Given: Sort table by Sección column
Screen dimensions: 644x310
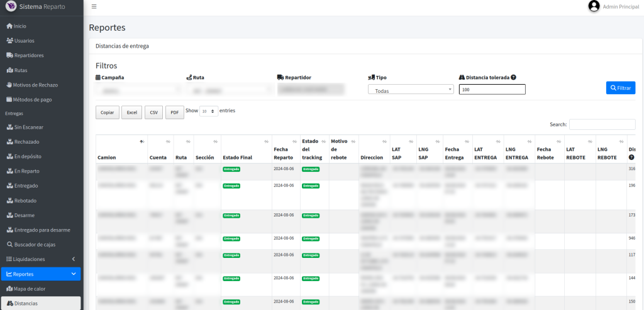Looking at the screenshot, I should click(x=207, y=149).
